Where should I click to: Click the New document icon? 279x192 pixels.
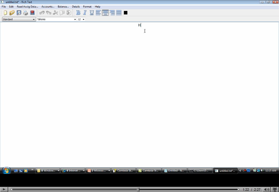[x=5, y=13]
